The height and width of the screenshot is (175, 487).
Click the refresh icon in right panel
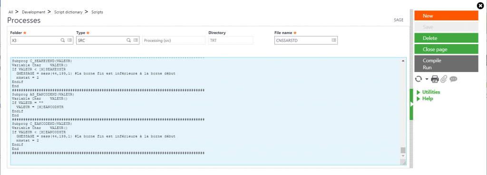coord(419,79)
